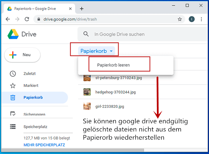Minimize the Chrome window
Screen dimensions: 209x154
(174, 5)
